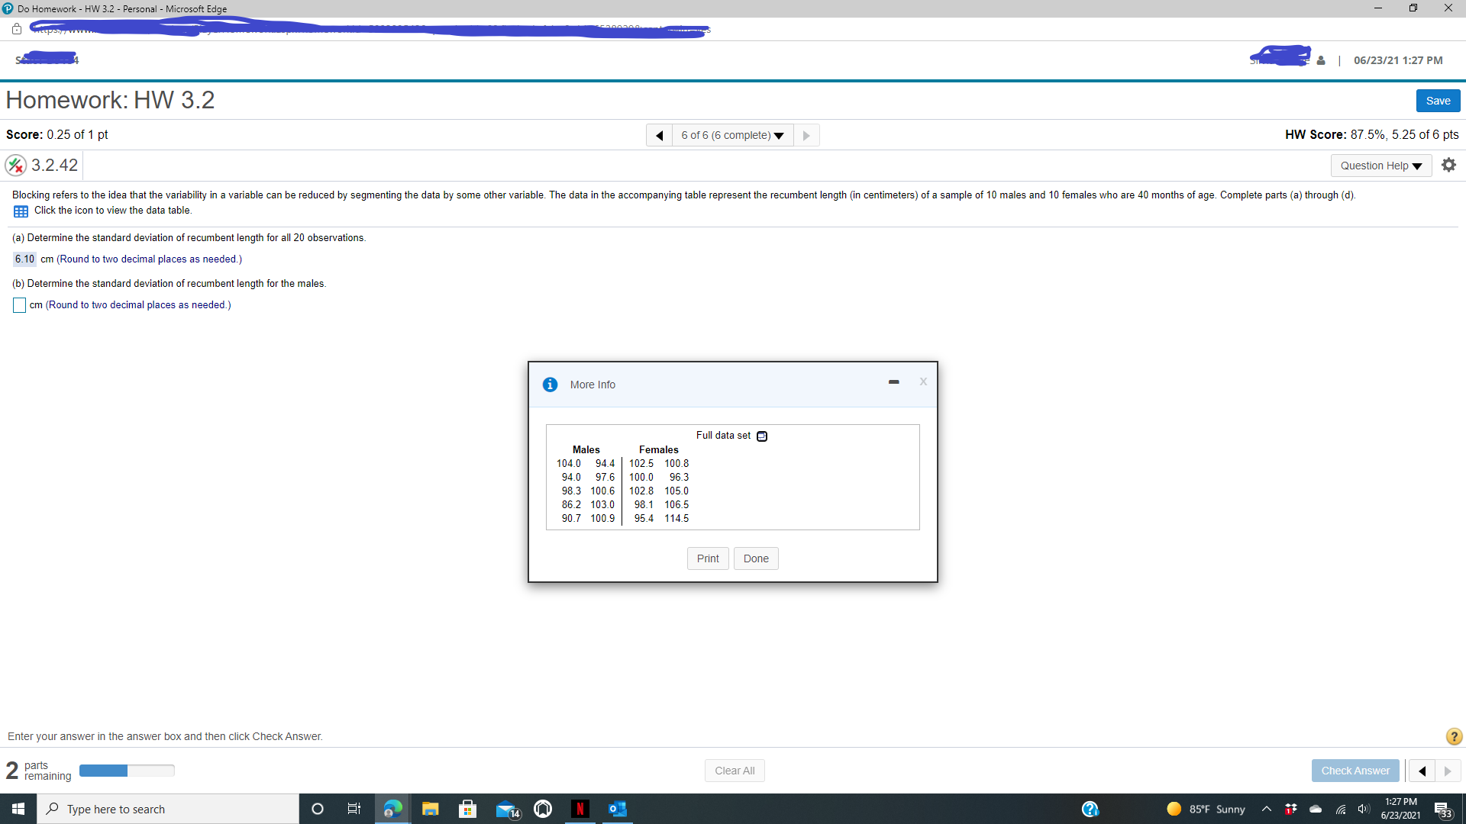Click the Done button
Screen dimensions: 1466x824
pyautogui.click(x=756, y=558)
